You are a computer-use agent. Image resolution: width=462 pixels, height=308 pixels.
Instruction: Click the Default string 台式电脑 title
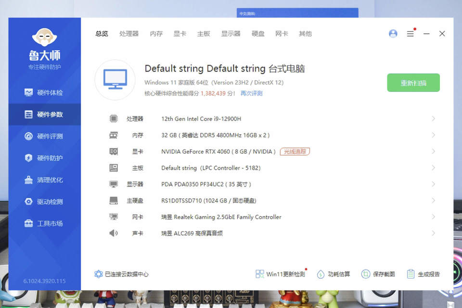click(x=225, y=69)
